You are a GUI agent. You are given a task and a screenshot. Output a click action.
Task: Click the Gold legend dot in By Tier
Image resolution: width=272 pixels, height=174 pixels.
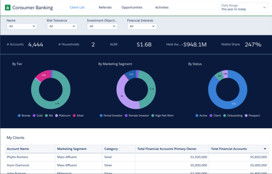34,116
